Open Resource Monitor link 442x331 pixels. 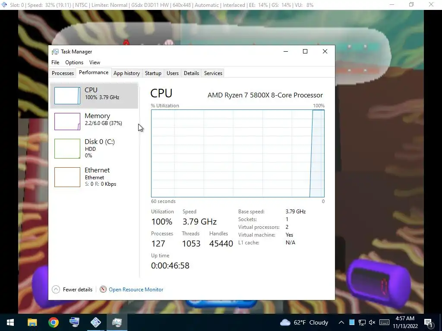tap(136, 290)
